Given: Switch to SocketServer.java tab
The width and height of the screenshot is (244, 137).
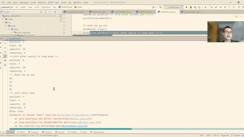Looking at the screenshot, I should (x=75, y=12).
